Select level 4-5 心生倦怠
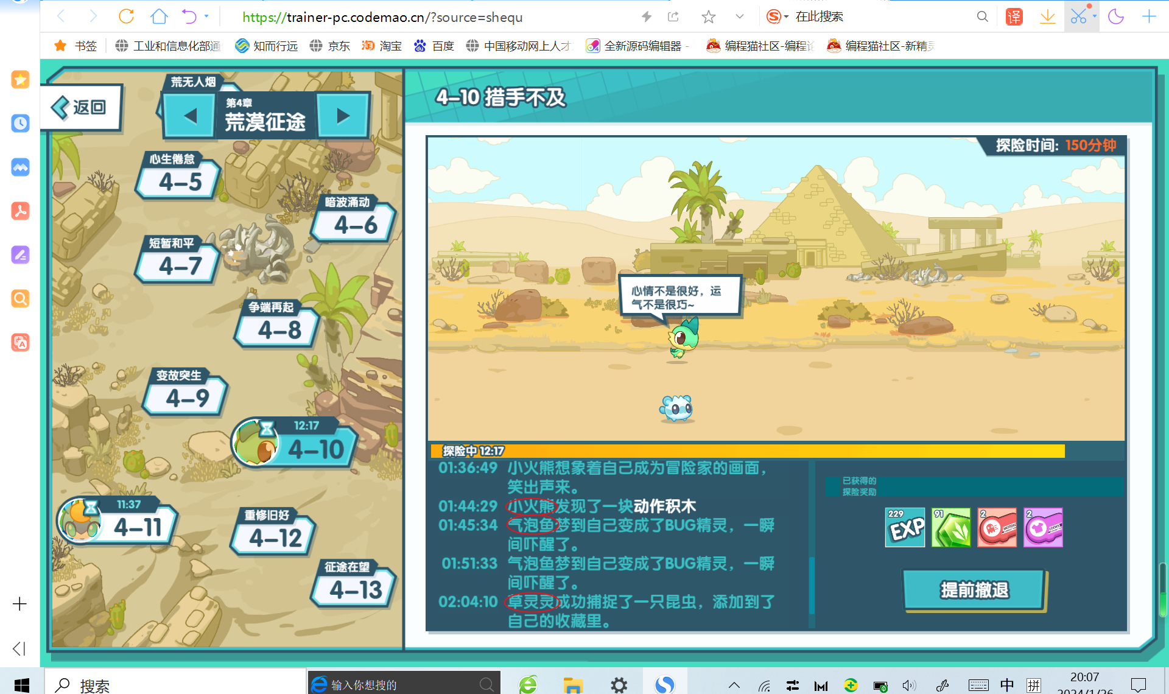Screen dimensions: 1169x694 point(178,176)
